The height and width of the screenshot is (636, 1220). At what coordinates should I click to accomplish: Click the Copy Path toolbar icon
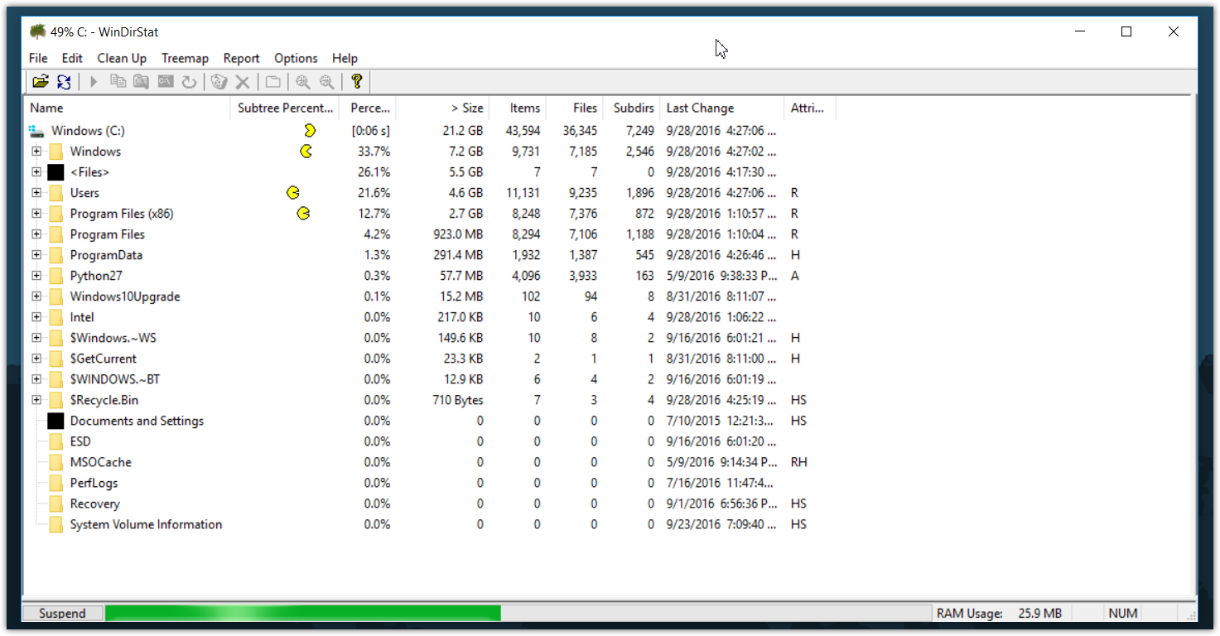[118, 81]
